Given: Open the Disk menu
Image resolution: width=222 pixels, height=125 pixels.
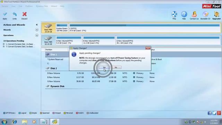Looking at the screenshot, I should (x=20, y=6).
